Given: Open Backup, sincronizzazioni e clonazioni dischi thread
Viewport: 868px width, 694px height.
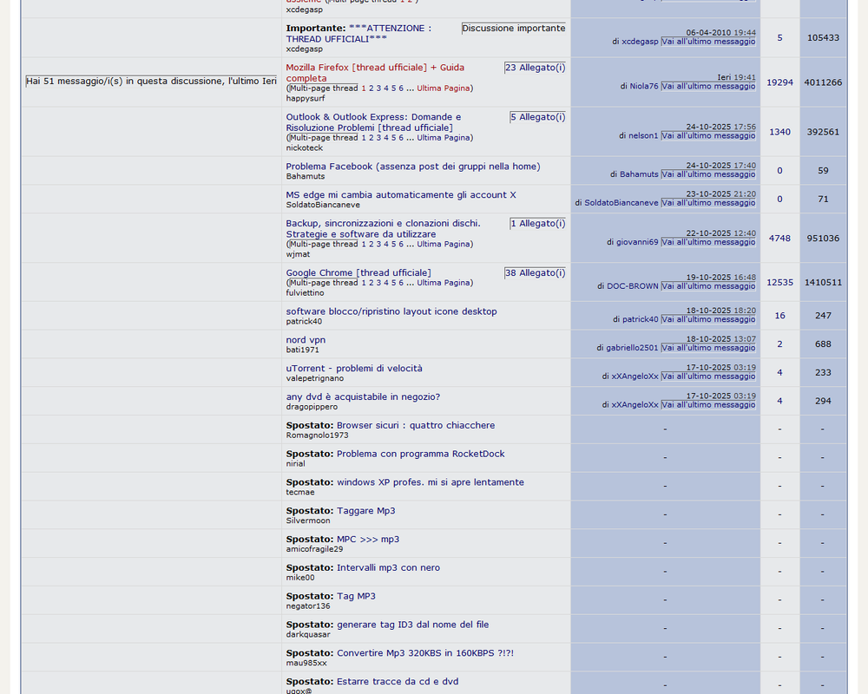Looking at the screenshot, I should click(383, 228).
